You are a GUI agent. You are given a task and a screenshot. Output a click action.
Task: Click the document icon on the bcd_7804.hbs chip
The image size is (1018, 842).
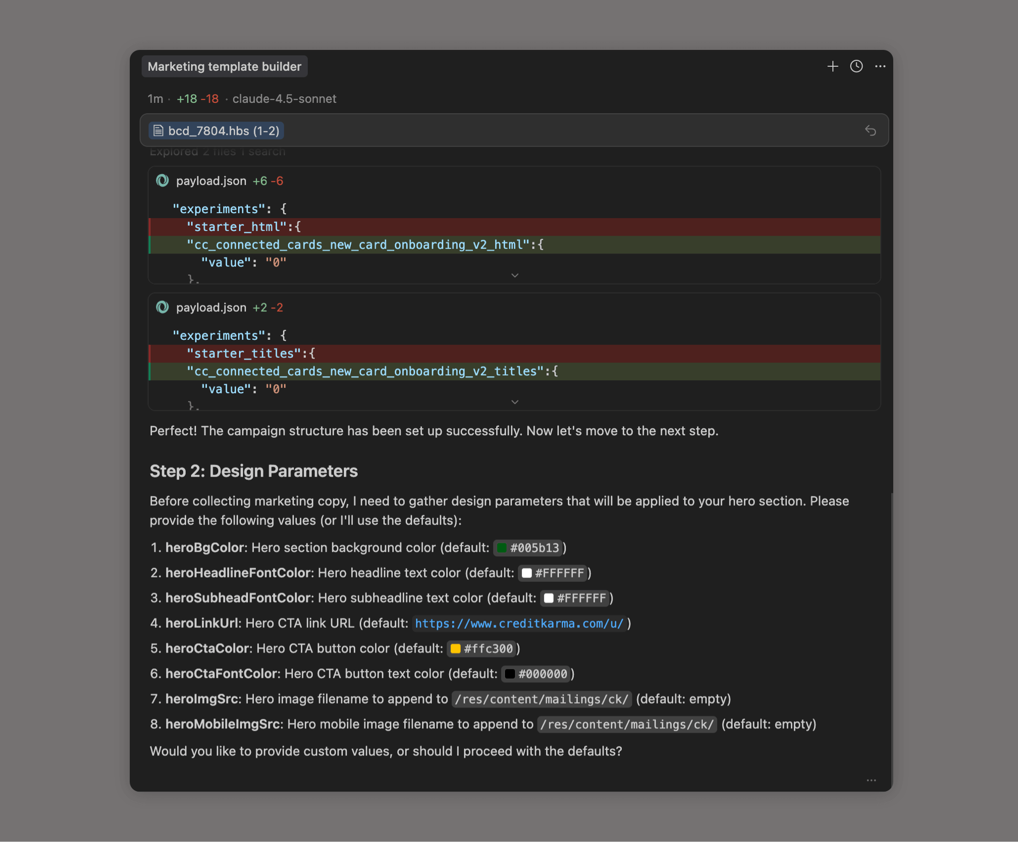(159, 130)
